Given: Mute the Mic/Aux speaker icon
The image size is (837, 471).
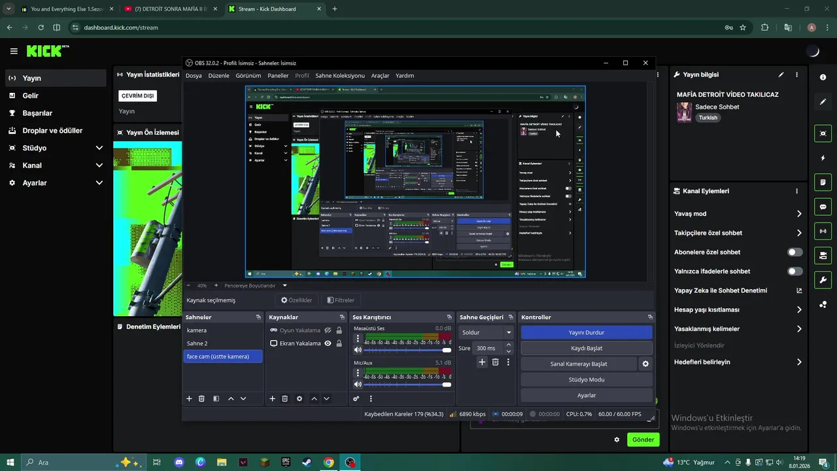Looking at the screenshot, I should point(358,384).
